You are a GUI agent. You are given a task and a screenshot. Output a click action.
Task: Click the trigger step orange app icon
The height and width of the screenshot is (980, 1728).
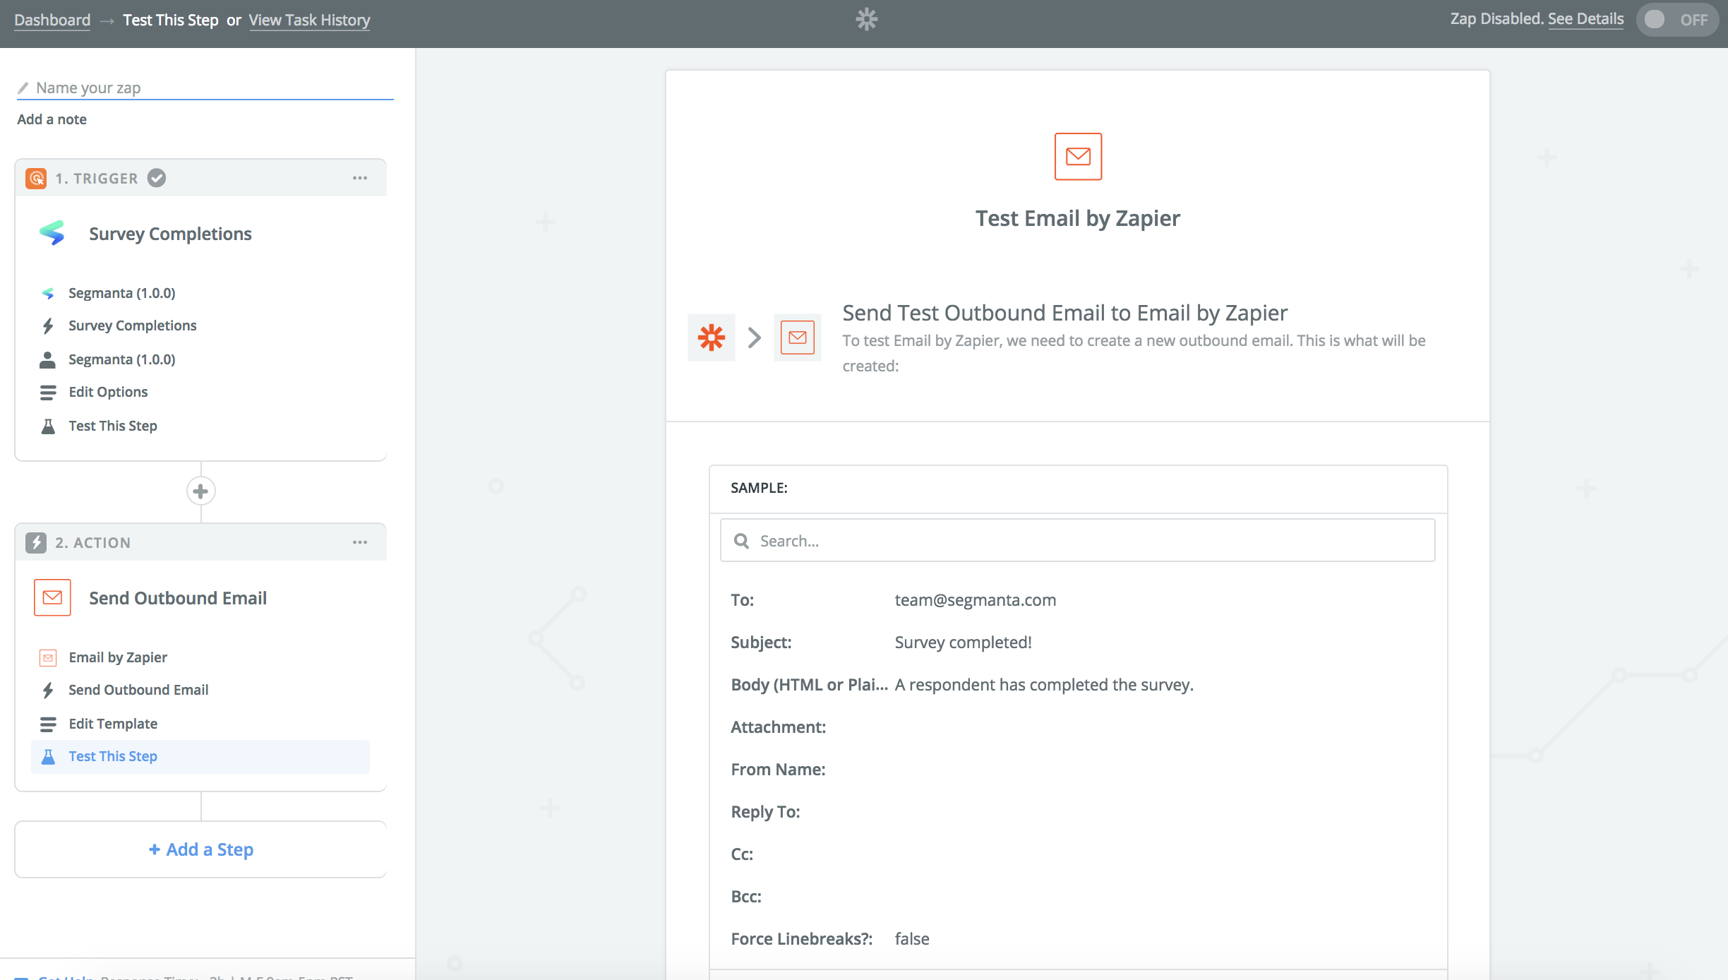(x=36, y=178)
